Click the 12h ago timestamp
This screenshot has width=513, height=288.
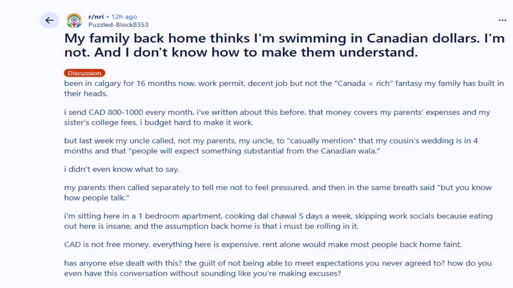124,17
